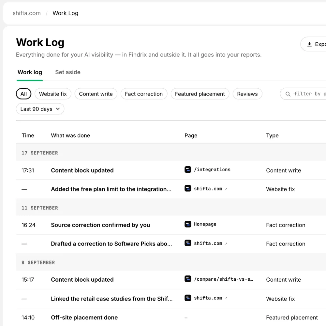Viewport: 326px width, 326px height.
Task: Open the Last 90 days dropdown
Action: [40, 109]
